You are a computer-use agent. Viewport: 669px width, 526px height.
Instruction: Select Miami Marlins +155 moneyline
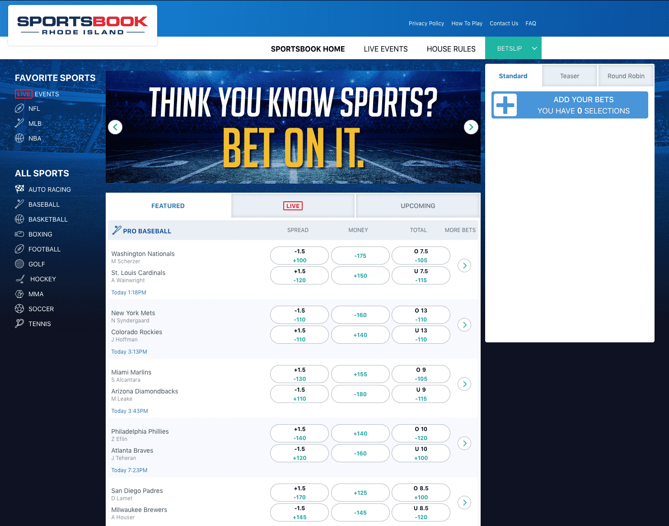(x=360, y=374)
